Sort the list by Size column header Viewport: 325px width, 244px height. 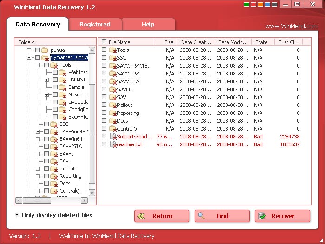tap(169, 42)
